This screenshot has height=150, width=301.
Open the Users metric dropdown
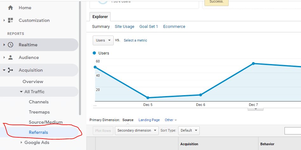(x=103, y=40)
